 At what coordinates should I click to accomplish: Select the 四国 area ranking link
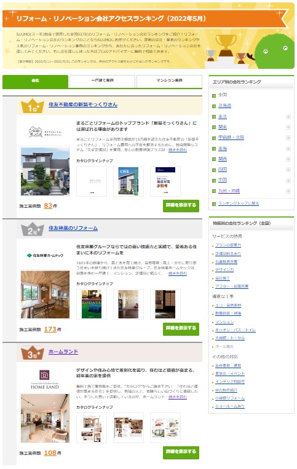coord(223,169)
